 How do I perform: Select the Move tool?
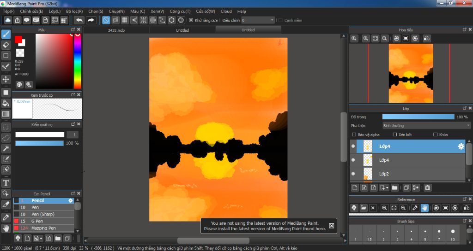(x=6, y=79)
